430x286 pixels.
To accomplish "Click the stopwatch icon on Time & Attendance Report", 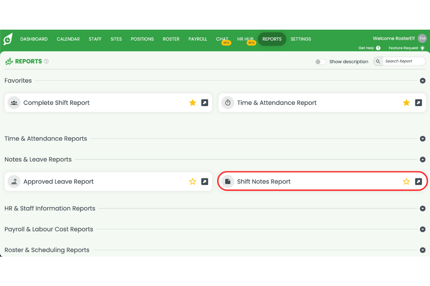I will click(228, 103).
